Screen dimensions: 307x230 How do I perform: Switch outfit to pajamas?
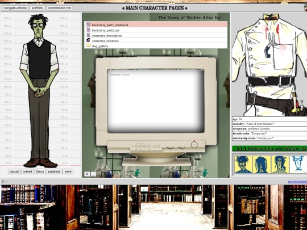[54, 172]
